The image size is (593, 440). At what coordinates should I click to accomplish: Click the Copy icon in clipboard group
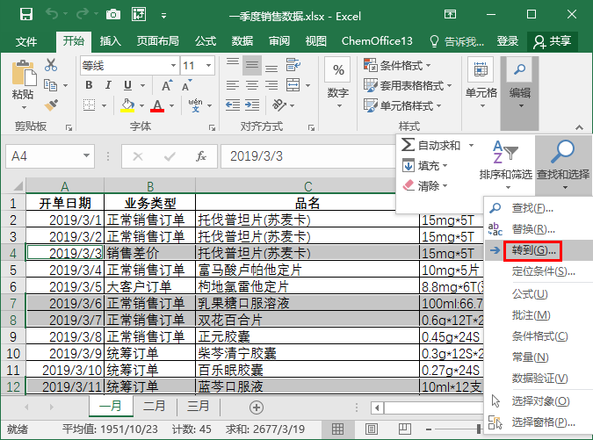(50, 85)
